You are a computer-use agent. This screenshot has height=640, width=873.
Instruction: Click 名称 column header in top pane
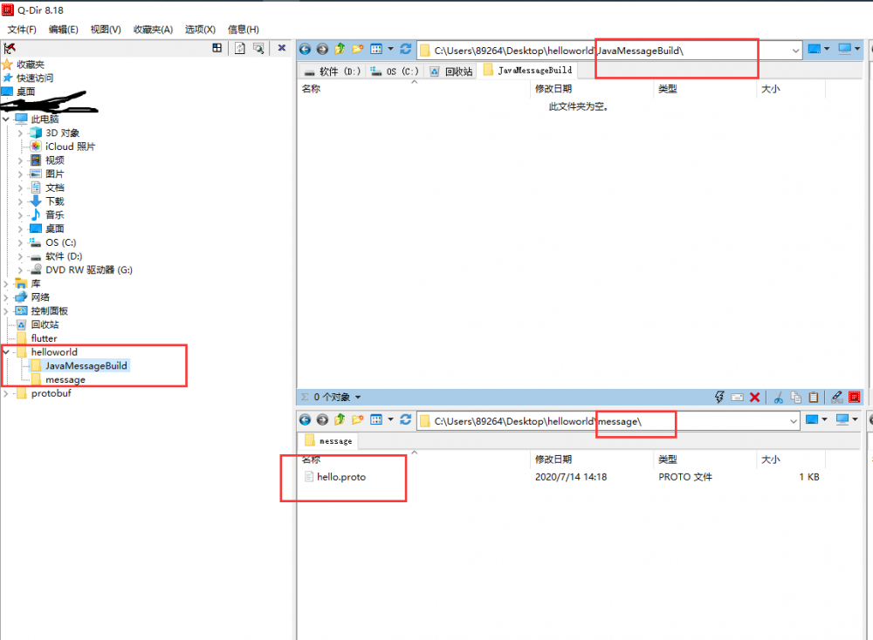click(x=312, y=88)
